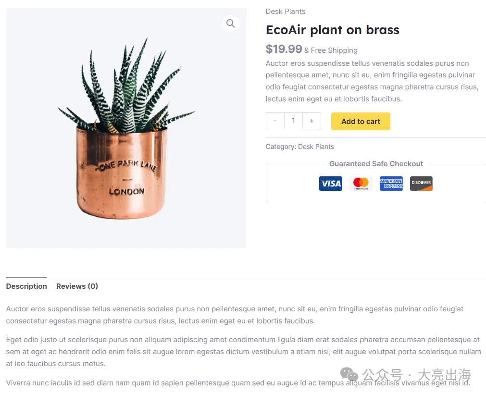Click the short product description paragraph
This screenshot has width=486, height=394.
point(372,81)
